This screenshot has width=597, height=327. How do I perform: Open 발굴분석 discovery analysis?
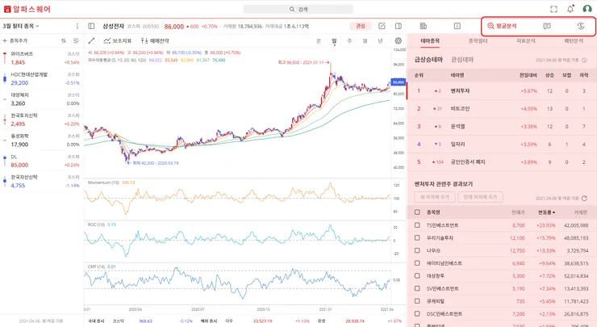point(502,26)
